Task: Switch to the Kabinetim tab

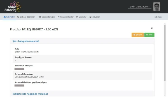Action: [x=9, y=17]
